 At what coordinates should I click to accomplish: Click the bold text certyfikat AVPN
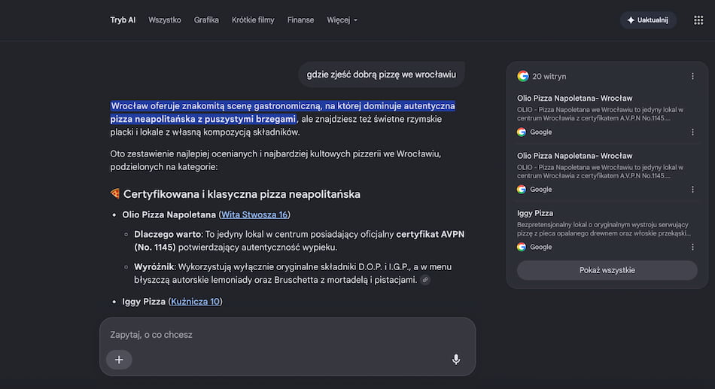(x=430, y=234)
